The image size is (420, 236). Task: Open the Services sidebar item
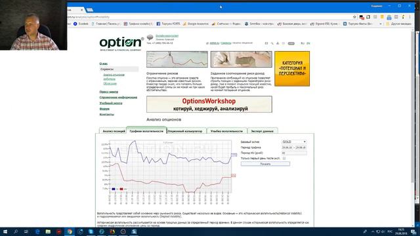click(119, 69)
